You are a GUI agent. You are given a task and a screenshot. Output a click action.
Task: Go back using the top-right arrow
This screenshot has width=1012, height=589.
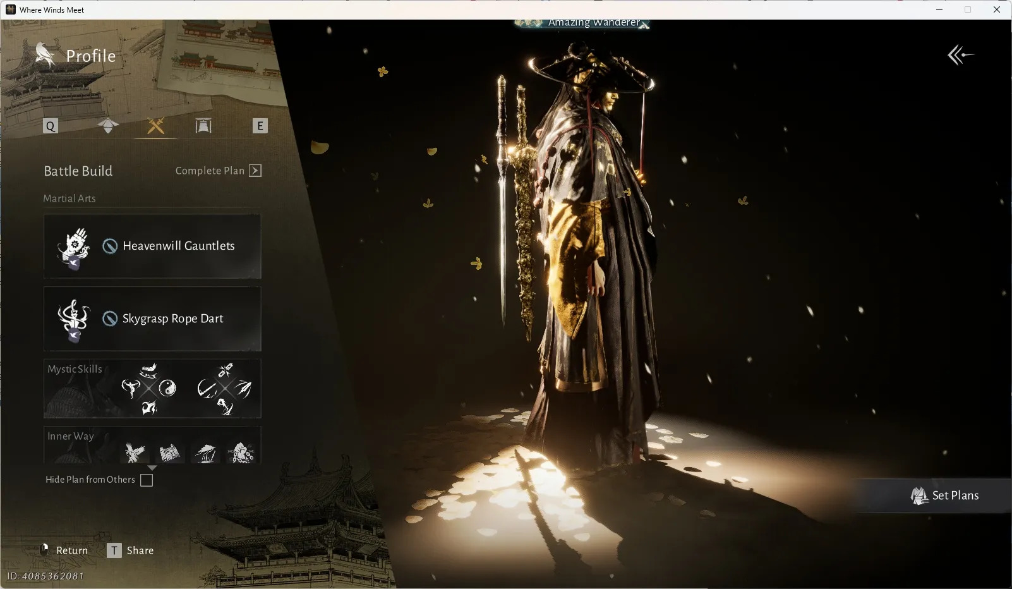click(x=960, y=55)
